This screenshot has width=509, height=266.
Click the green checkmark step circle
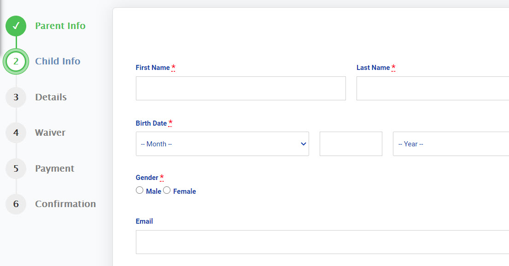coord(16,26)
